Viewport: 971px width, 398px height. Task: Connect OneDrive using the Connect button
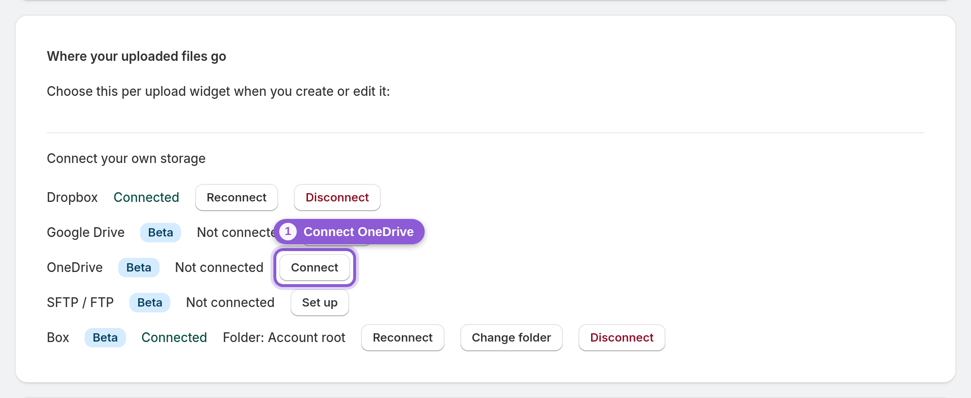[x=315, y=268]
